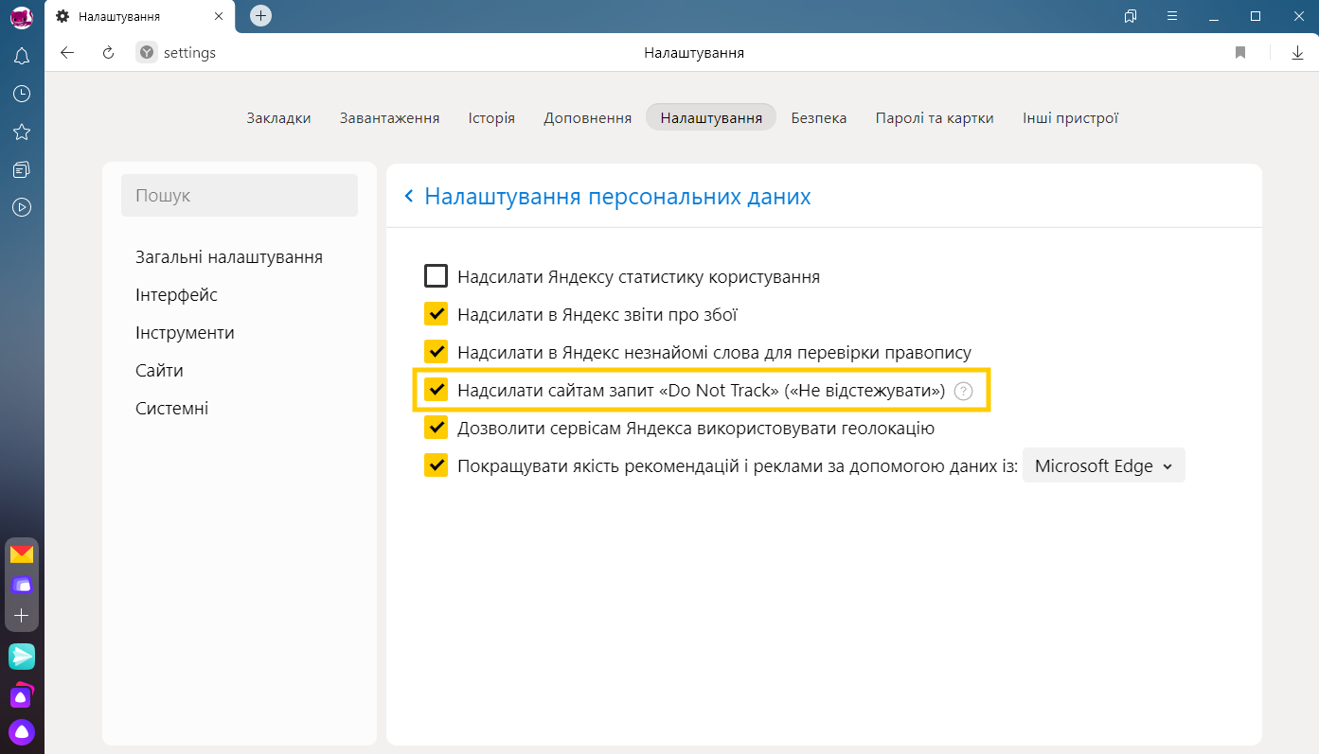Image resolution: width=1319 pixels, height=754 pixels.
Task: Switch to the Історія tab
Action: coord(491,117)
